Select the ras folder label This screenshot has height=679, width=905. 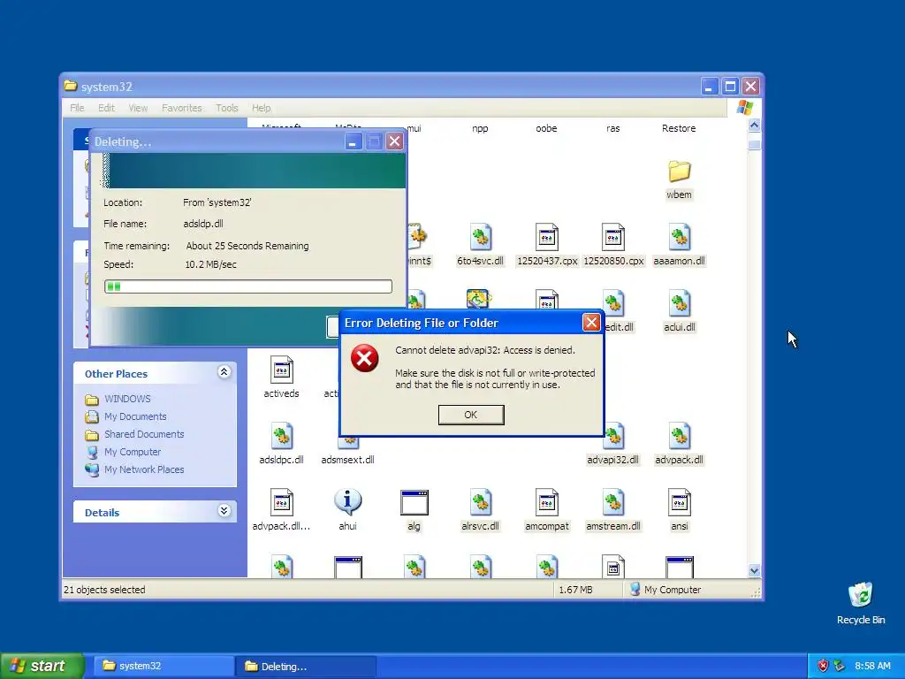613,128
